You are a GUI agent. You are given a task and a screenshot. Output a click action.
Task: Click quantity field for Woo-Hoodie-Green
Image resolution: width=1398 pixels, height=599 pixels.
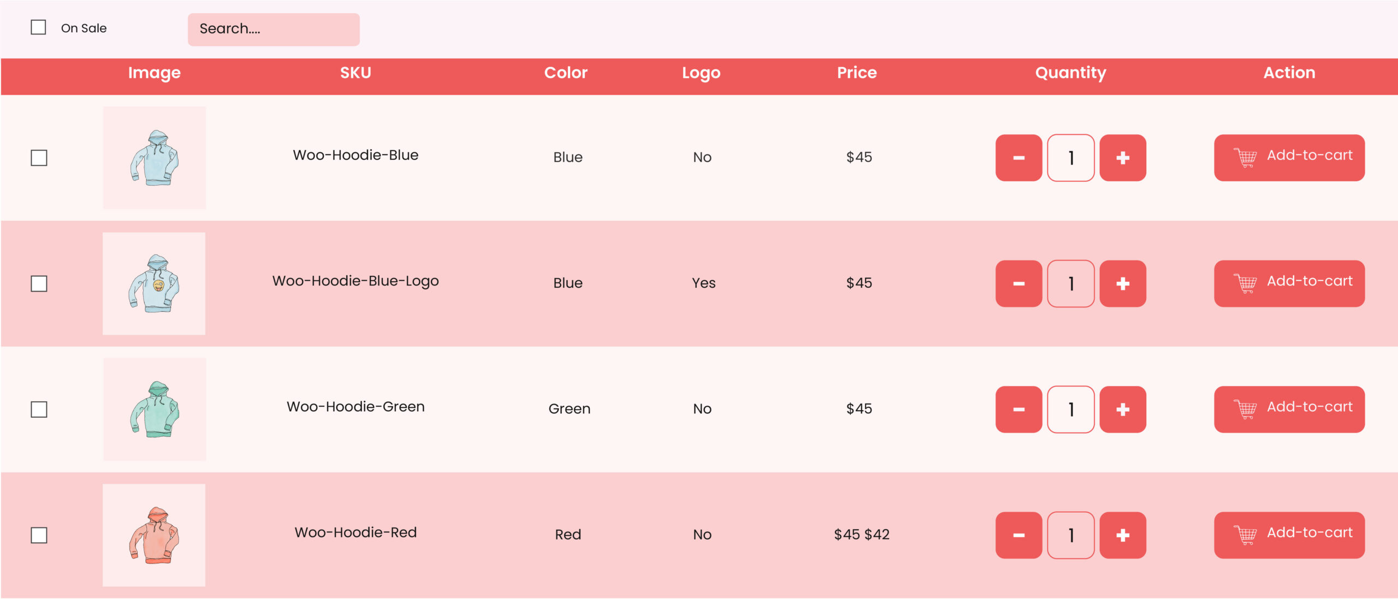click(1071, 410)
